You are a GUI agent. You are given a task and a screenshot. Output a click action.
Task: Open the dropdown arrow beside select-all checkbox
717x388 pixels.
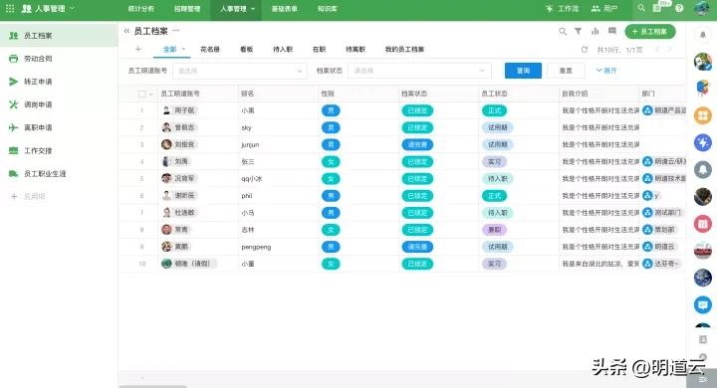click(x=151, y=95)
